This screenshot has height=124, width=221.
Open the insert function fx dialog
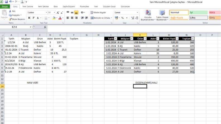click(x=45, y=27)
